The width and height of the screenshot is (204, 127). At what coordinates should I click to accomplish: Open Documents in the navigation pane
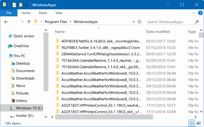click(23, 71)
